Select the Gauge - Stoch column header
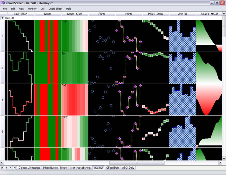Image resolution: width=226 pixels, height=175 pixels. (75, 14)
